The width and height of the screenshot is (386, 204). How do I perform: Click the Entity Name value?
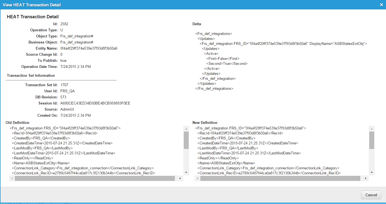89,49
